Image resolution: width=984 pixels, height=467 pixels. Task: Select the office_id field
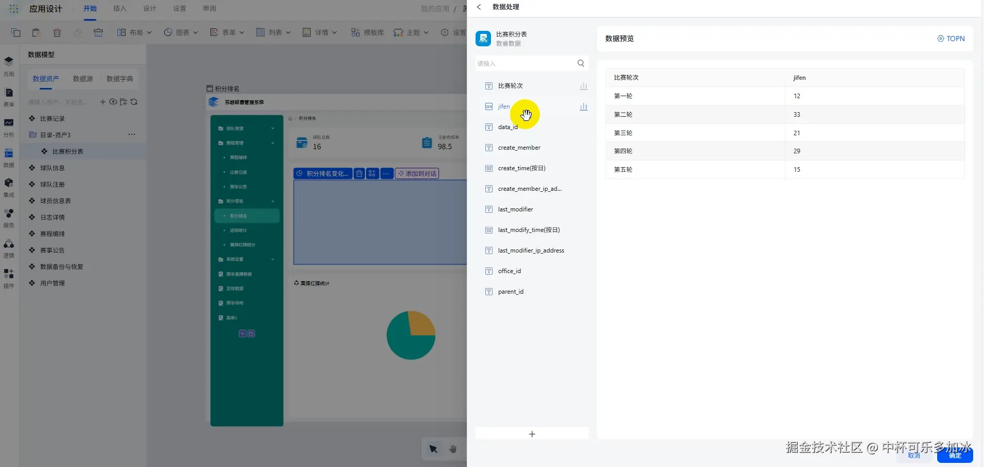pyautogui.click(x=532, y=271)
